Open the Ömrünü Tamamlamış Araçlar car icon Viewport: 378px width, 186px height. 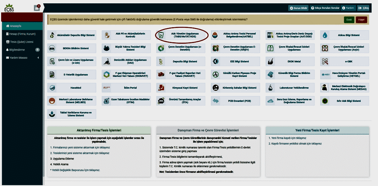pyautogui.click(x=161, y=101)
